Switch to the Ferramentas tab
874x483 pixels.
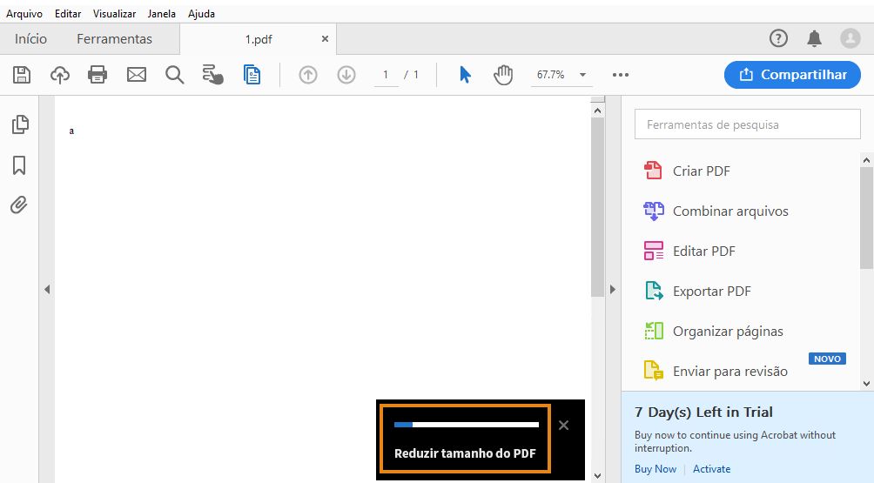pyautogui.click(x=114, y=39)
